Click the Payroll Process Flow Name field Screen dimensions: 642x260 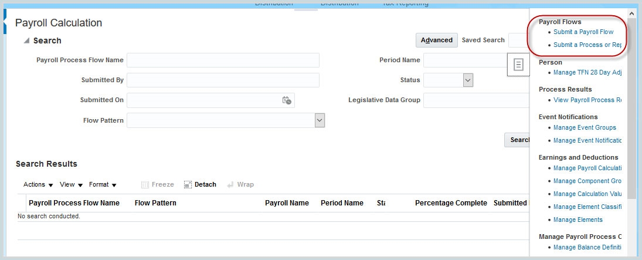tap(223, 60)
